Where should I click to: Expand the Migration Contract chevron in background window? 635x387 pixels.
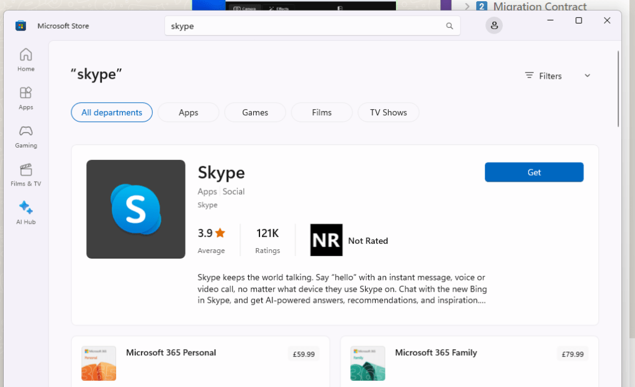pos(467,6)
